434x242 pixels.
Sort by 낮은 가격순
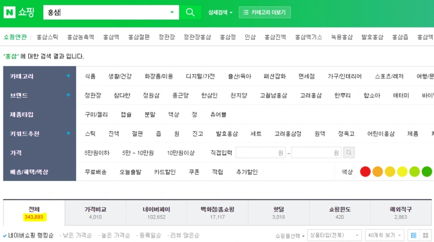(77, 236)
